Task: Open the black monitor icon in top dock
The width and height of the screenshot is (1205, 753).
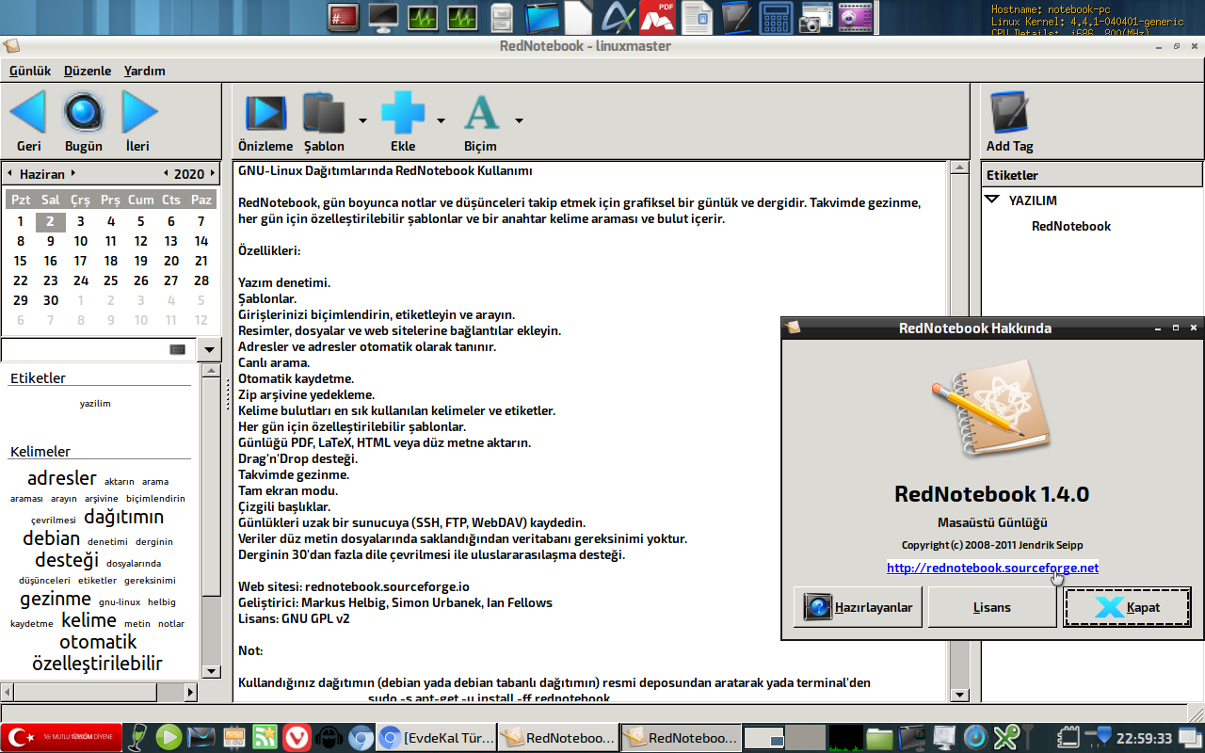Action: point(383,17)
